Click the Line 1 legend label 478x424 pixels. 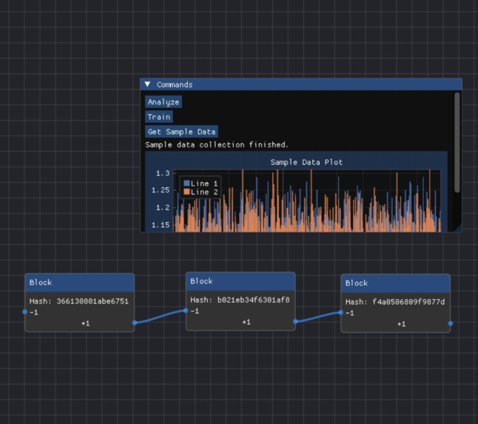tap(204, 184)
